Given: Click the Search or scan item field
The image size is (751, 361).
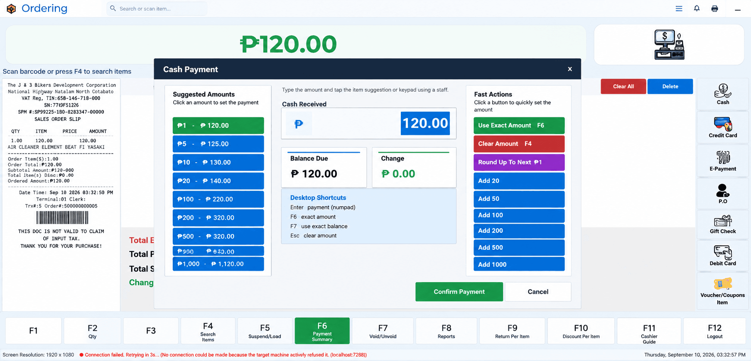Looking at the screenshot, I should point(157,9).
